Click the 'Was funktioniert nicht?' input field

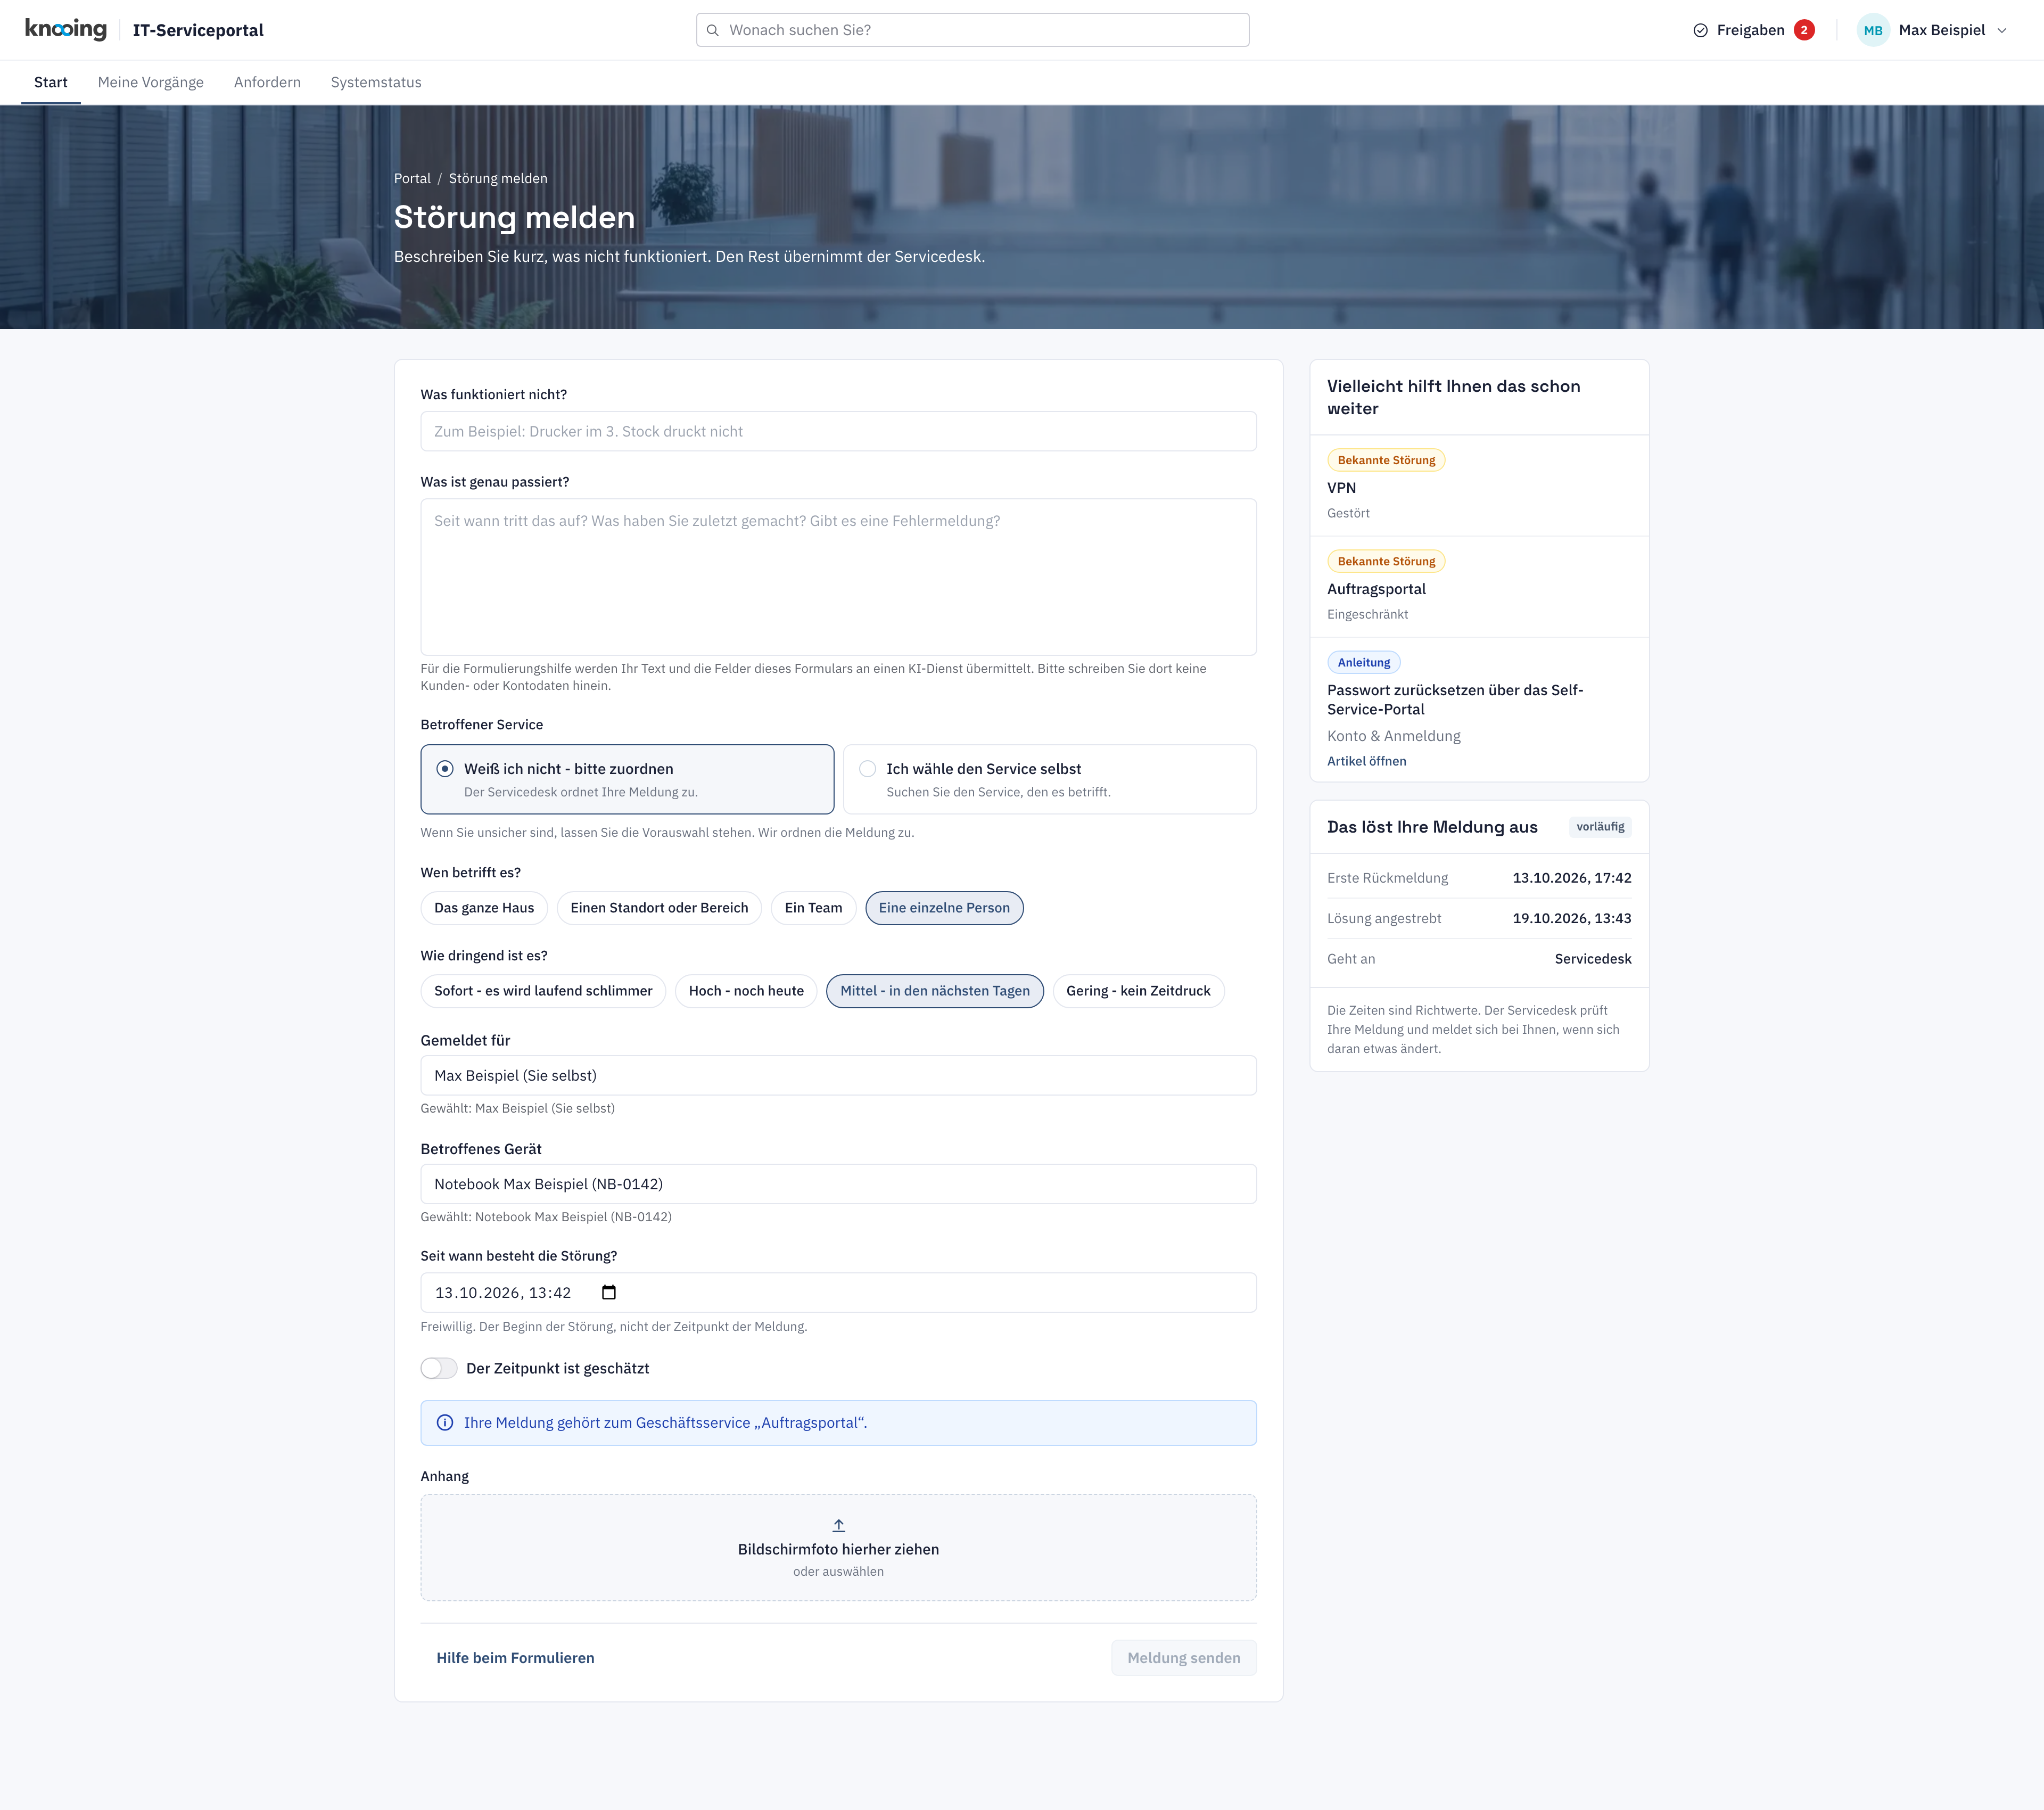(839, 431)
